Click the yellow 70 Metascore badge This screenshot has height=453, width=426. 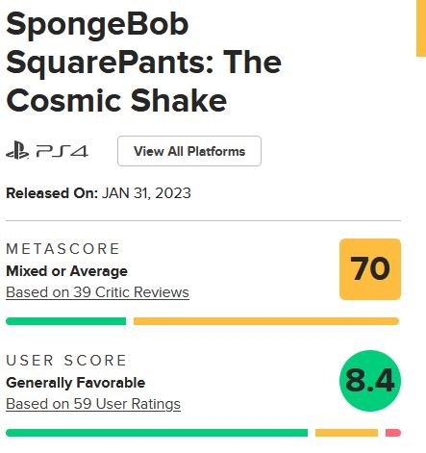tap(370, 269)
